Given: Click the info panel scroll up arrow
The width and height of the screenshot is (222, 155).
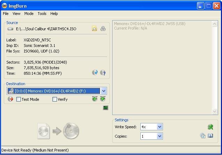Looking at the screenshot, I should [214, 24].
